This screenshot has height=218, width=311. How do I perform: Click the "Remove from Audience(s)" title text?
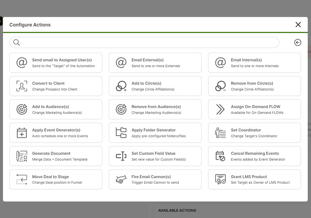pyautogui.click(x=156, y=107)
